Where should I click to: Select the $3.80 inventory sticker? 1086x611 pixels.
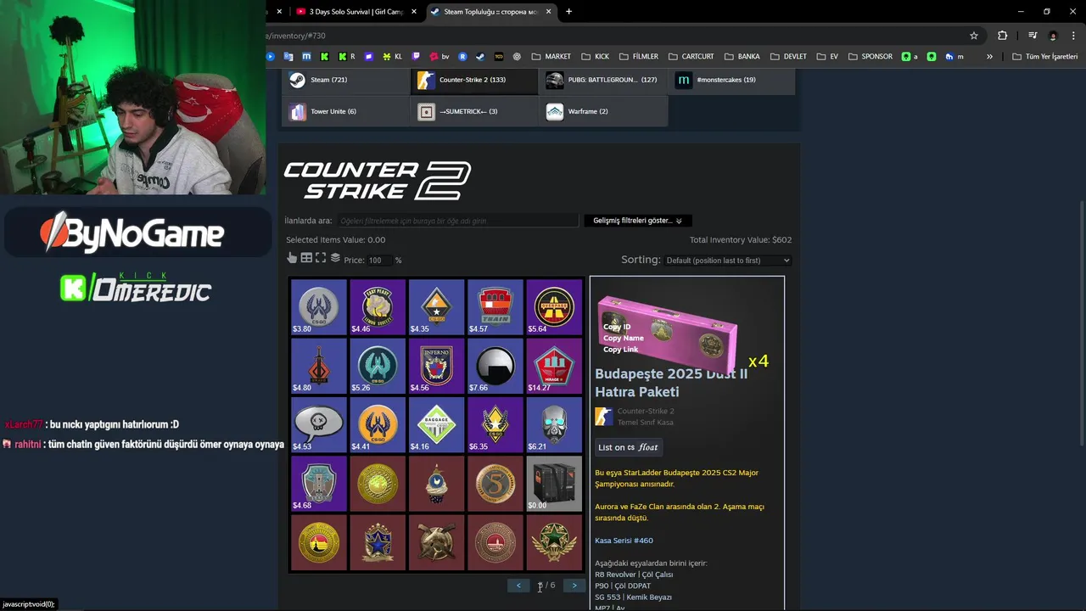pyautogui.click(x=319, y=307)
